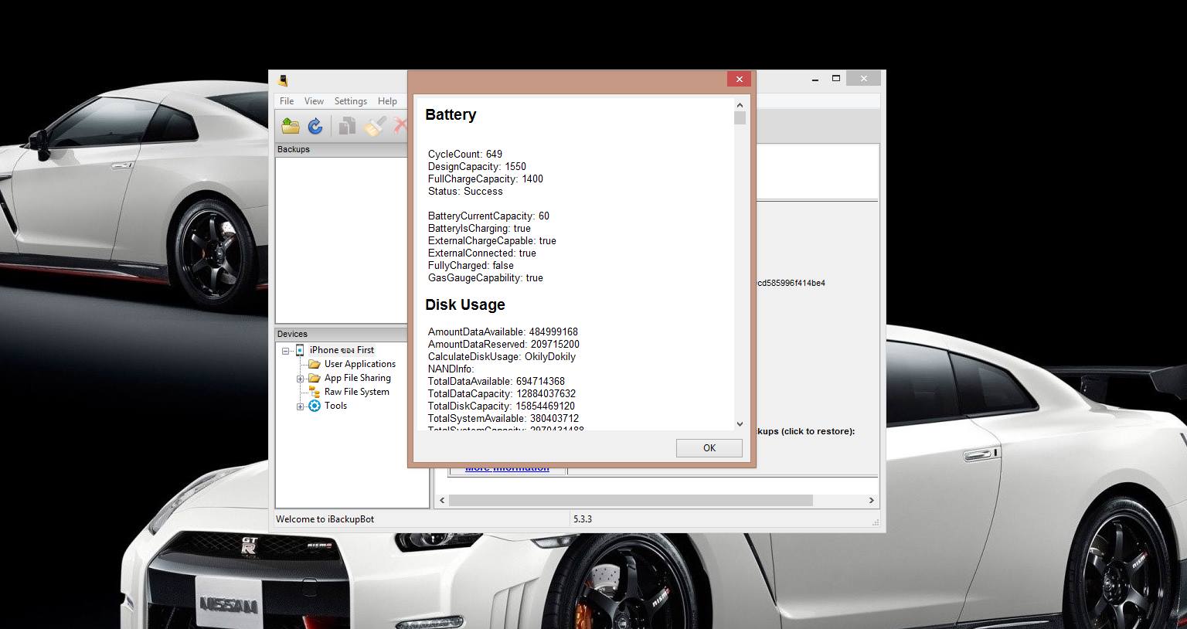
Task: Open the File menu
Action: click(287, 101)
